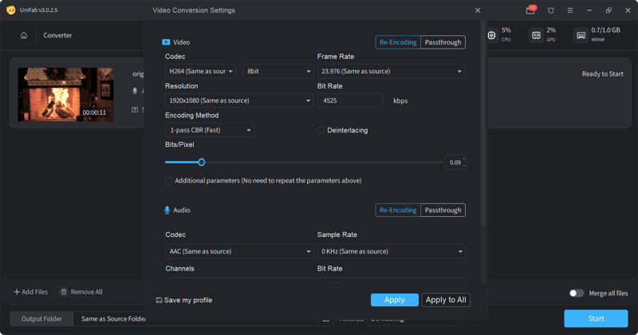Select audio Re-Encoding tab
This screenshot has width=638, height=335.
[398, 211]
